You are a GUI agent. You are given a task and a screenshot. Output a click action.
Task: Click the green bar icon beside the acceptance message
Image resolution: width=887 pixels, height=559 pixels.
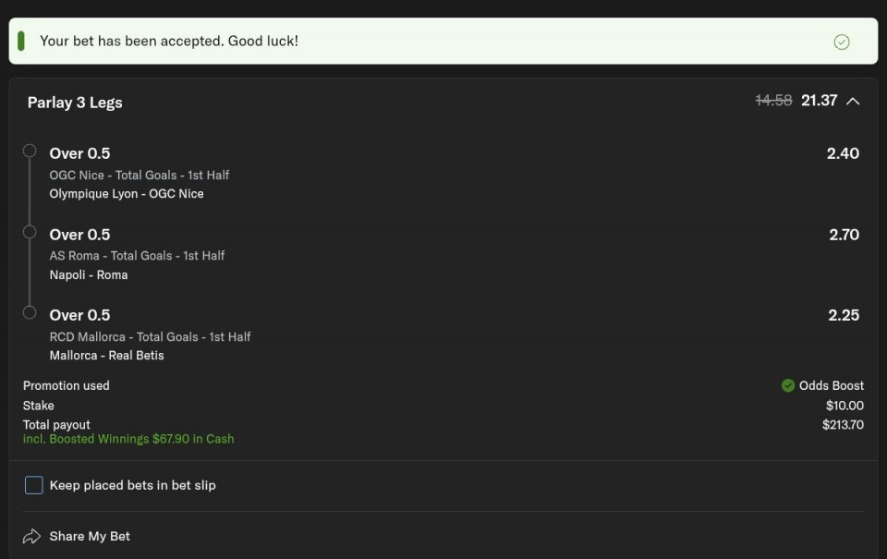(21, 41)
